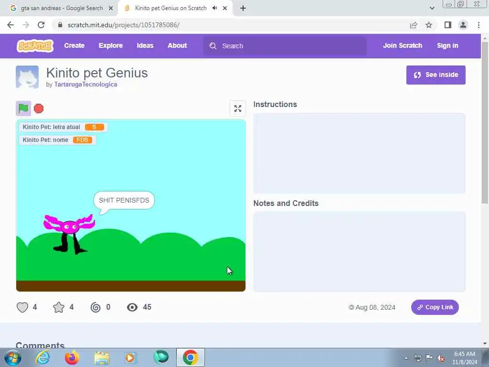Screen dimensions: 489x367
Task: Share this page icon in address bar
Action: click(x=414, y=25)
